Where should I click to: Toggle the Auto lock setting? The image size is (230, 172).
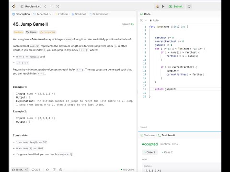(x=154, y=21)
